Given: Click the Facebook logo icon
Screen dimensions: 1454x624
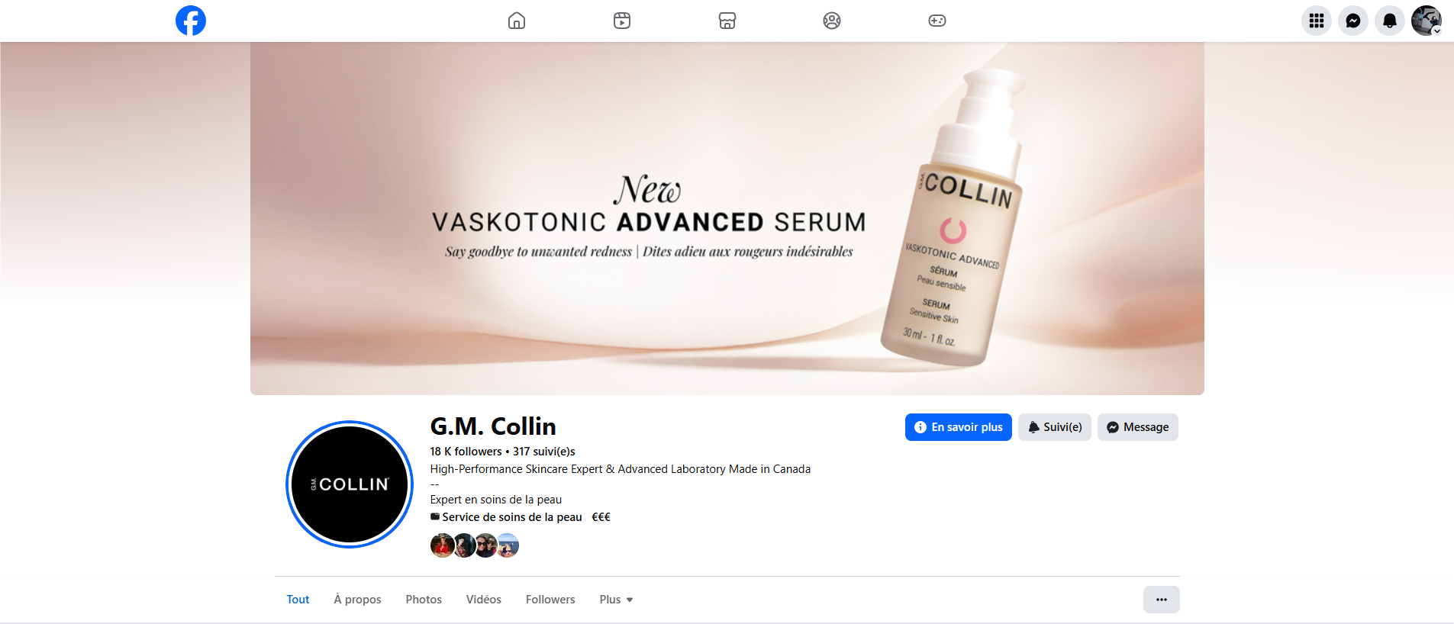Looking at the screenshot, I should 191,21.
